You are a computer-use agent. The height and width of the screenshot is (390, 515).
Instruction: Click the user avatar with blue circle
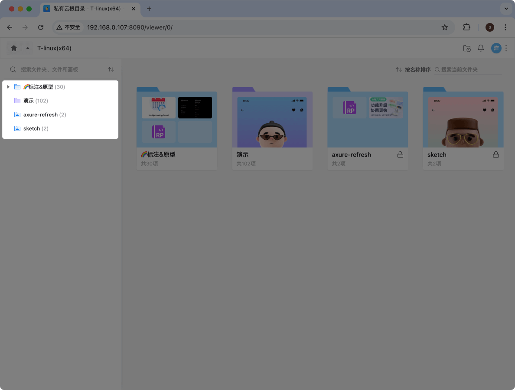click(x=496, y=48)
